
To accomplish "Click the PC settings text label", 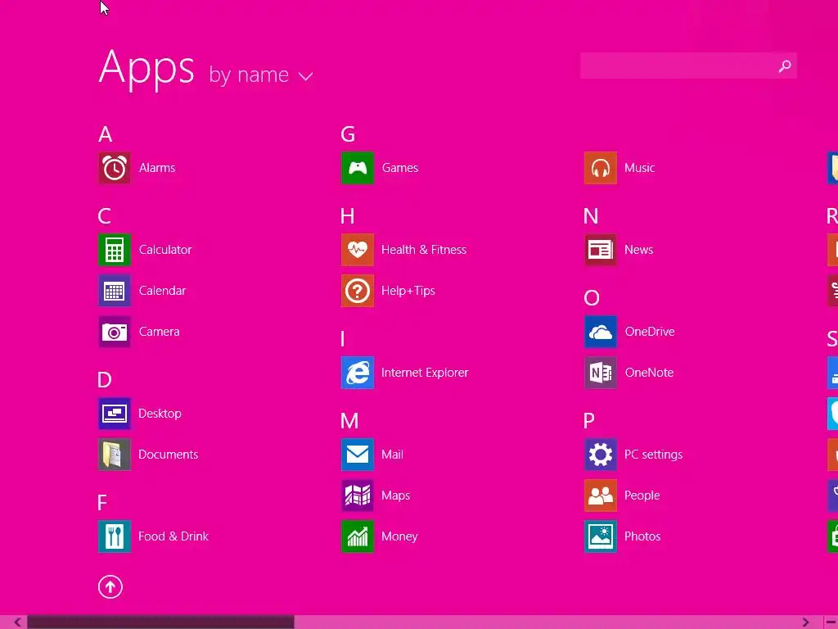I will coord(654,455).
